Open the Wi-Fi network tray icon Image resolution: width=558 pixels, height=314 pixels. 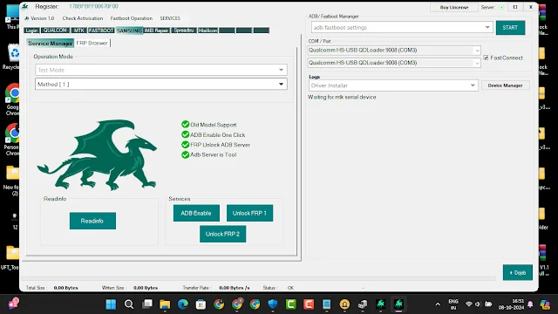click(x=469, y=304)
